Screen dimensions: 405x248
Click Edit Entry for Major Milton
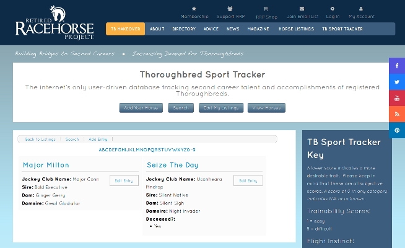pyautogui.click(x=124, y=180)
